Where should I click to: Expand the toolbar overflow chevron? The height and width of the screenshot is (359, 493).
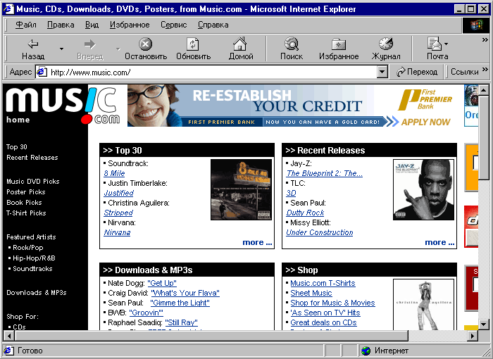(485, 40)
